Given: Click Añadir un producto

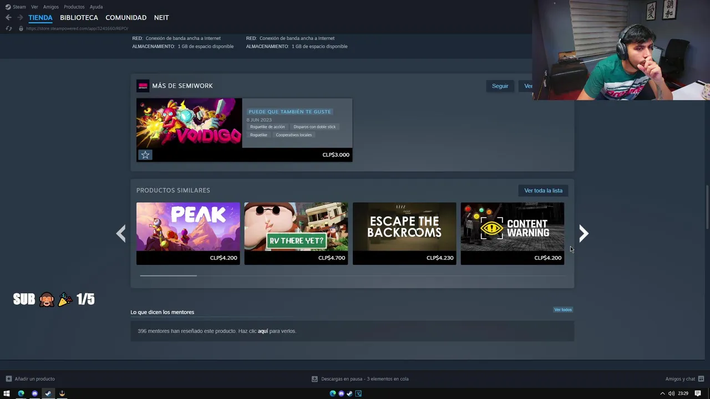Looking at the screenshot, I should click(x=31, y=379).
